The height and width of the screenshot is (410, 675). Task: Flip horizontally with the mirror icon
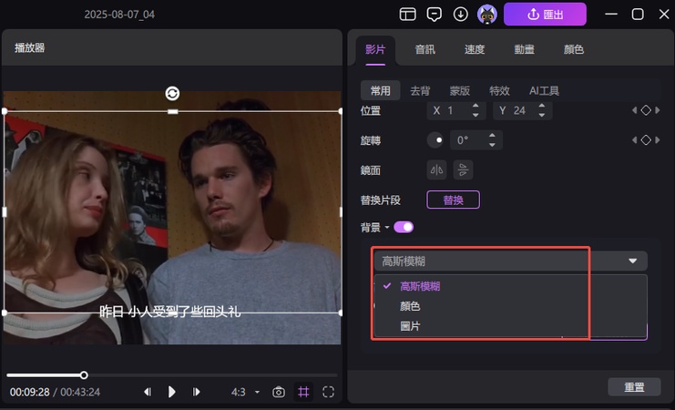(436, 169)
